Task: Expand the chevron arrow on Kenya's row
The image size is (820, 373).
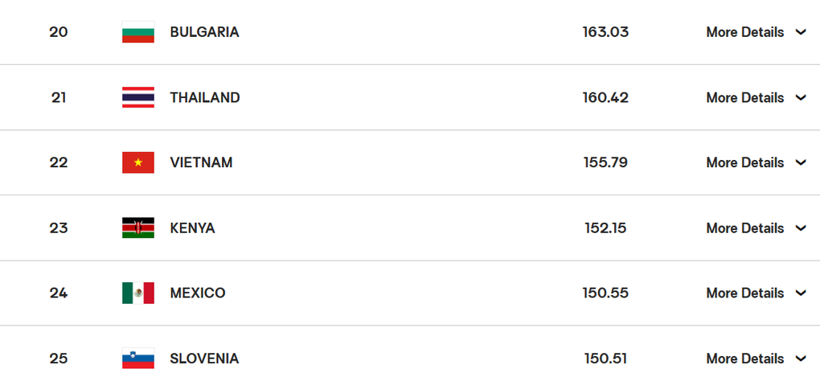Action: coord(801,228)
